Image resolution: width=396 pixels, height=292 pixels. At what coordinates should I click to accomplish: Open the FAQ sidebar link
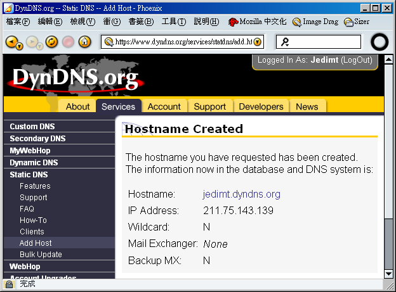pos(27,209)
